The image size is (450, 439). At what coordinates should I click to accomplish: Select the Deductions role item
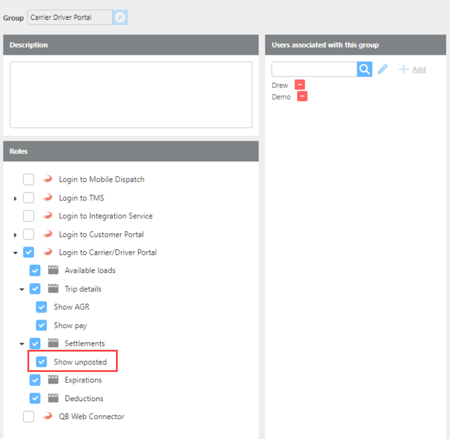(x=84, y=399)
